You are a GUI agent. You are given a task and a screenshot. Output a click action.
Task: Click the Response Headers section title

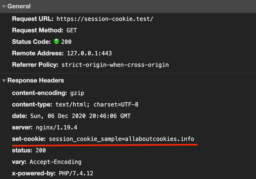pyautogui.click(x=36, y=80)
